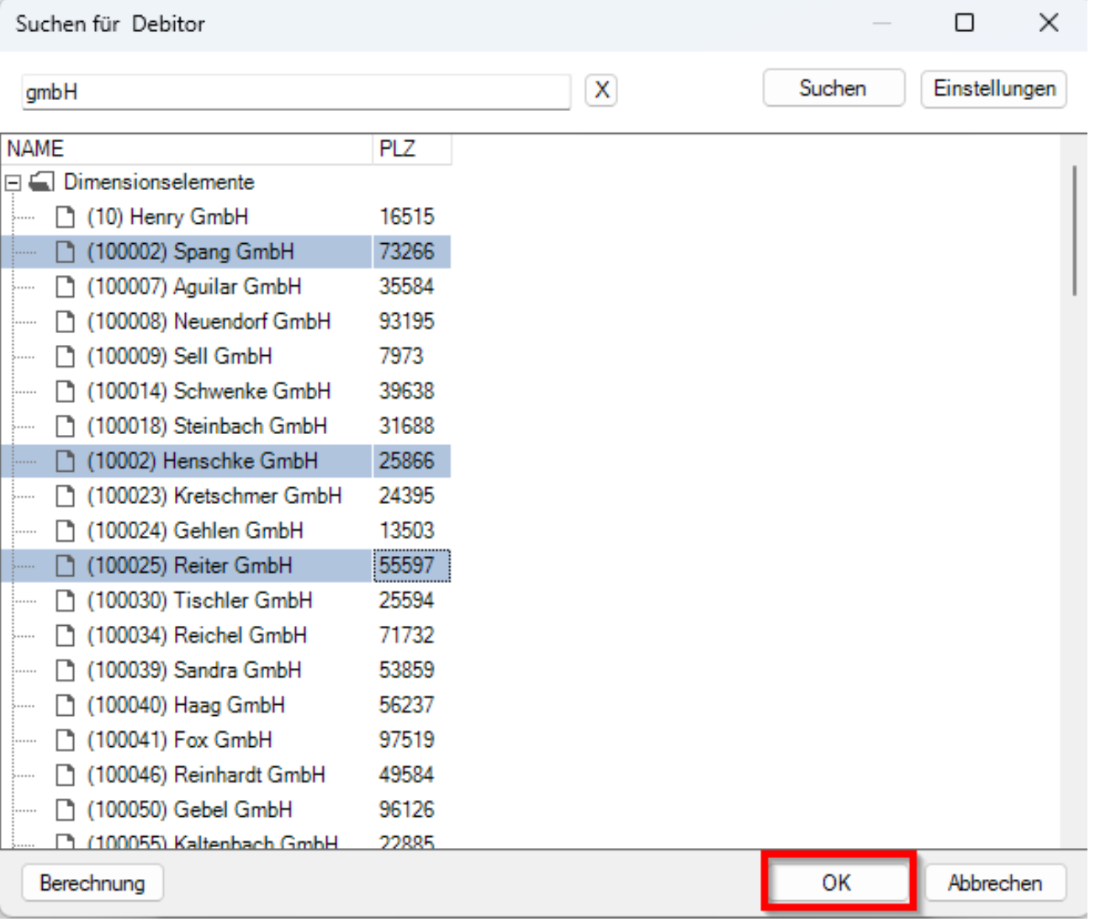
Task: Sort by the NAME column header
Action: point(187,149)
